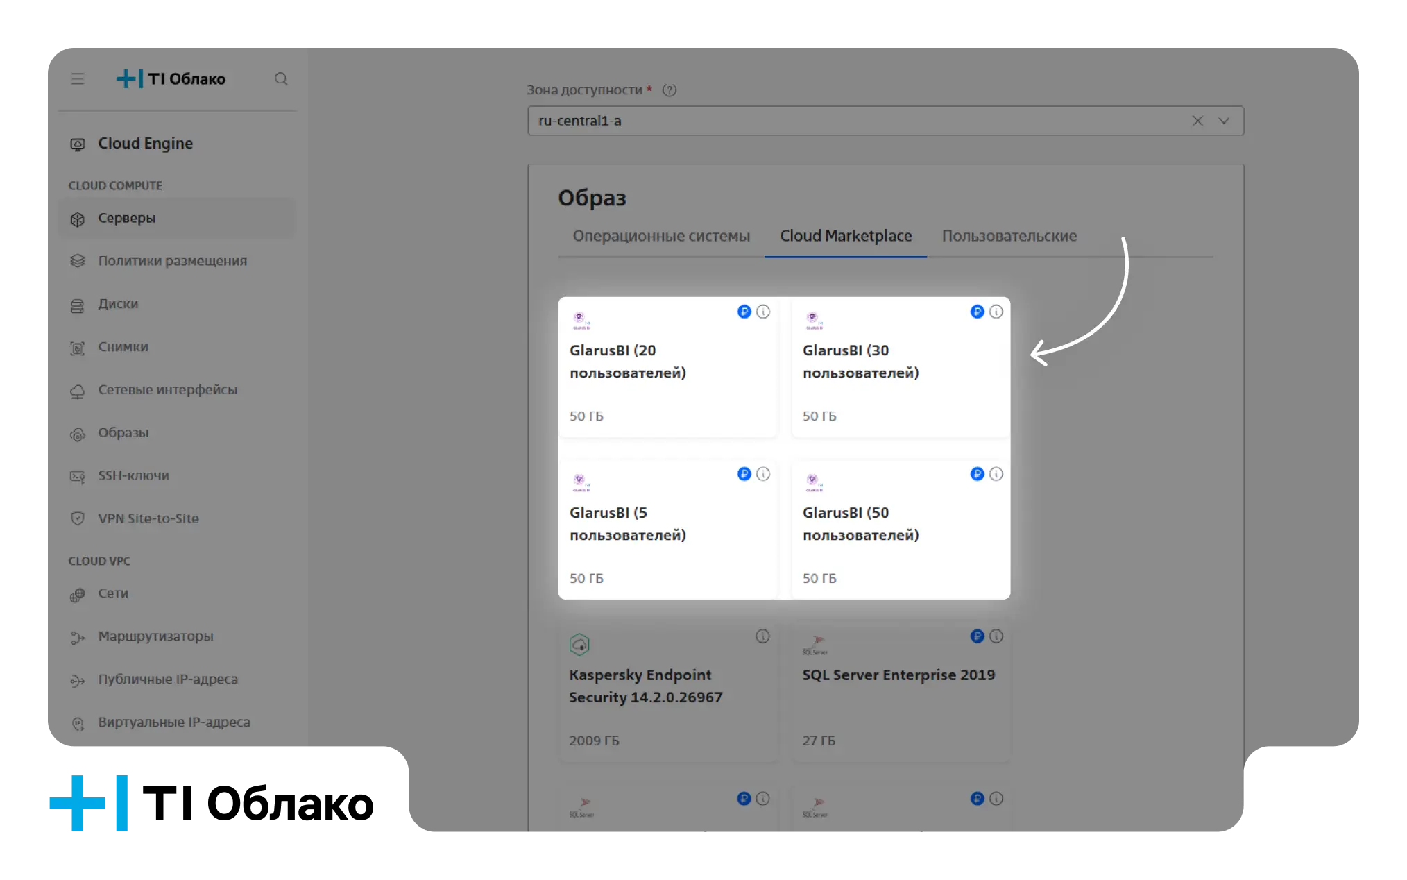Click the Сетевые интерфейсы icon
The height and width of the screenshot is (880, 1407).
point(78,391)
